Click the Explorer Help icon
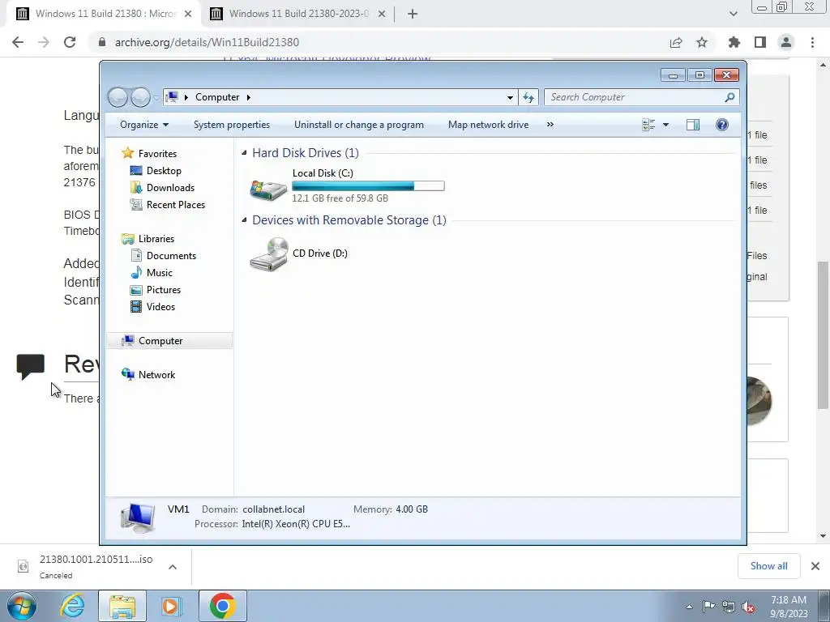 coord(721,125)
